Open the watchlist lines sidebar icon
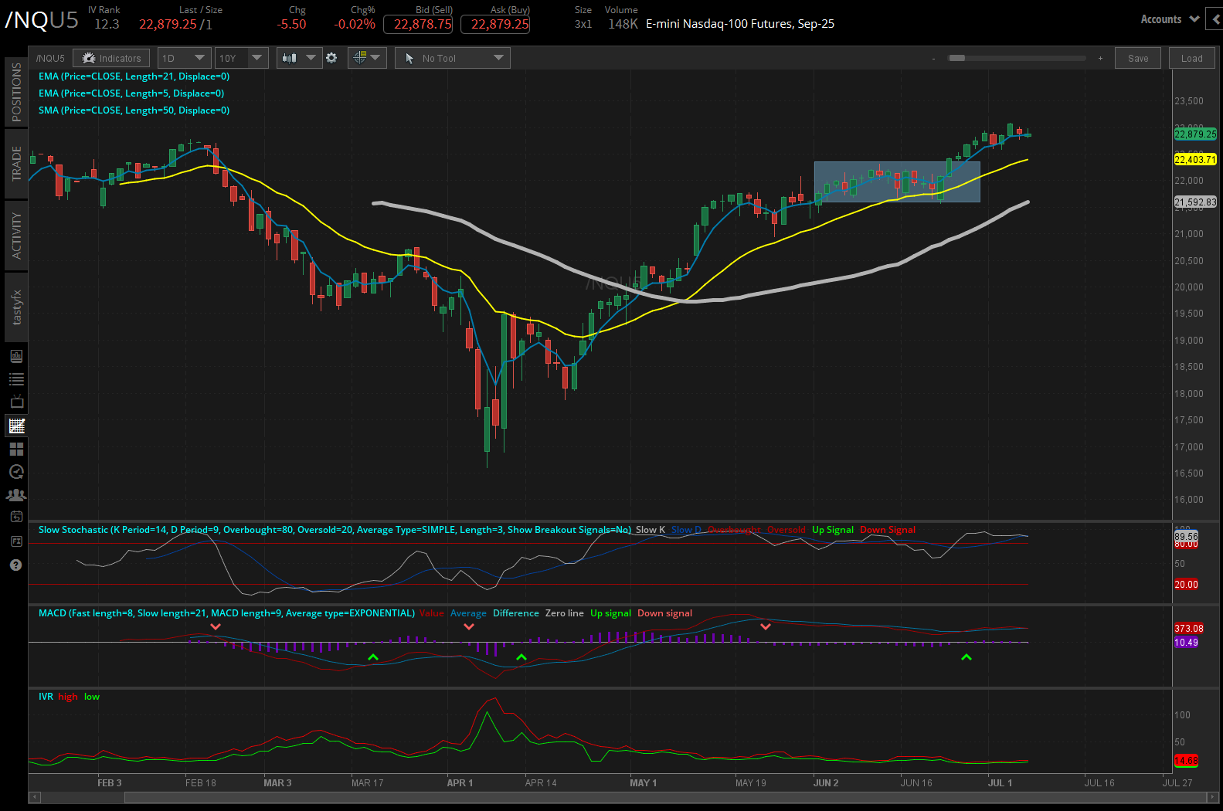The image size is (1223, 811). 16,379
